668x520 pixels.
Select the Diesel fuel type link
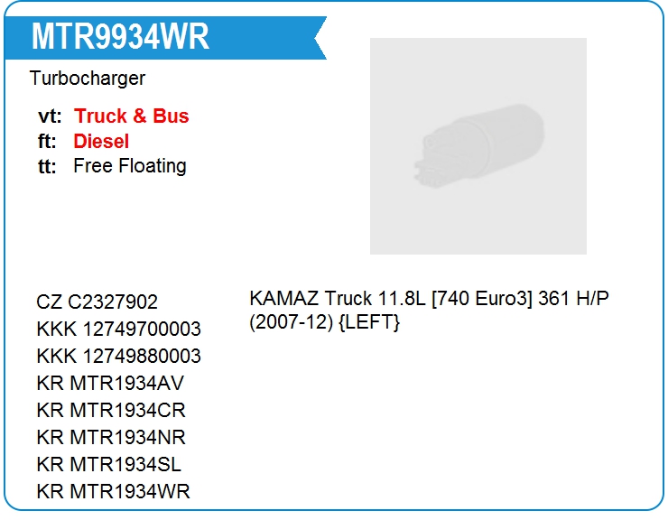pyautogui.click(x=101, y=141)
